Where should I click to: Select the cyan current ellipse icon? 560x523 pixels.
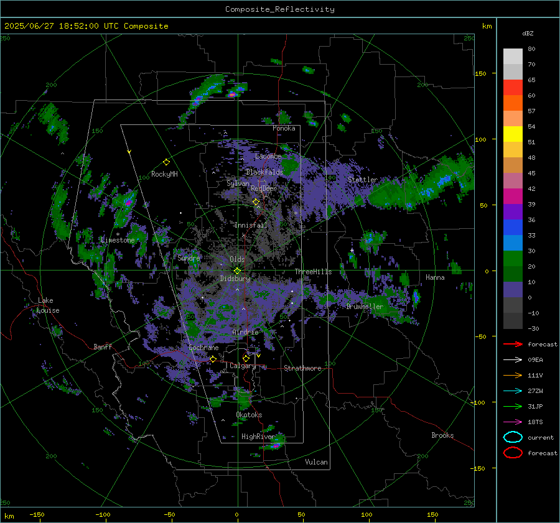point(513,437)
